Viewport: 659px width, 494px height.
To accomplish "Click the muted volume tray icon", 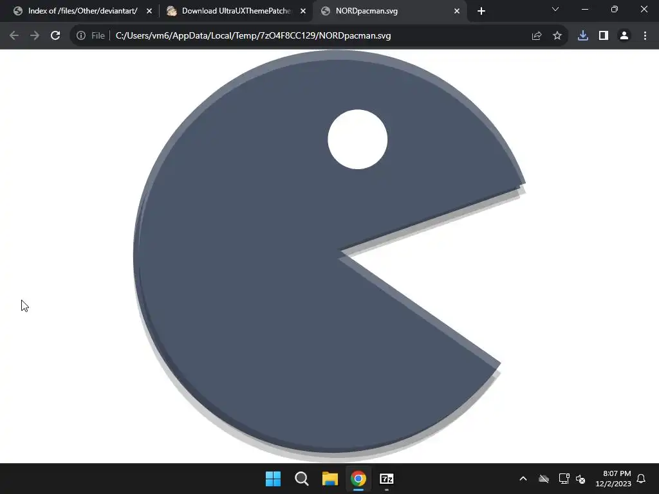I will click(x=580, y=479).
